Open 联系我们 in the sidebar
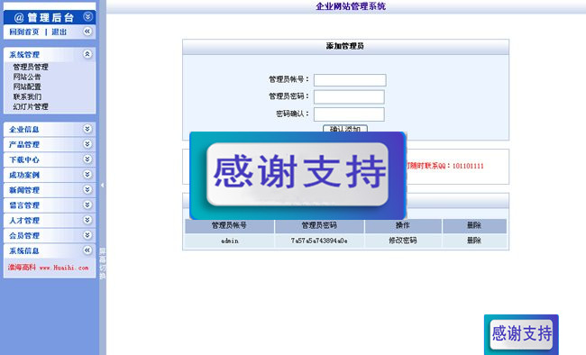Viewport: 586px width, 355px height. point(27,96)
